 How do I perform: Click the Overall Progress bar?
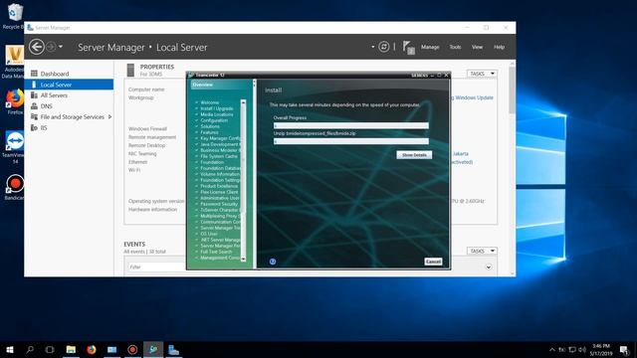[x=351, y=125]
